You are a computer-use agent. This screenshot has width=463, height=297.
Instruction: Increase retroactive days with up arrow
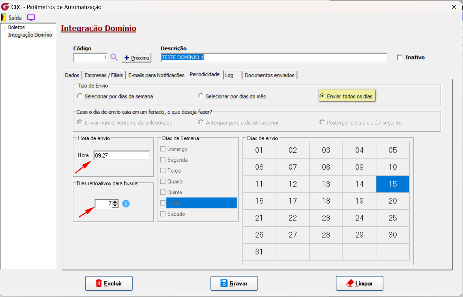[115, 202]
